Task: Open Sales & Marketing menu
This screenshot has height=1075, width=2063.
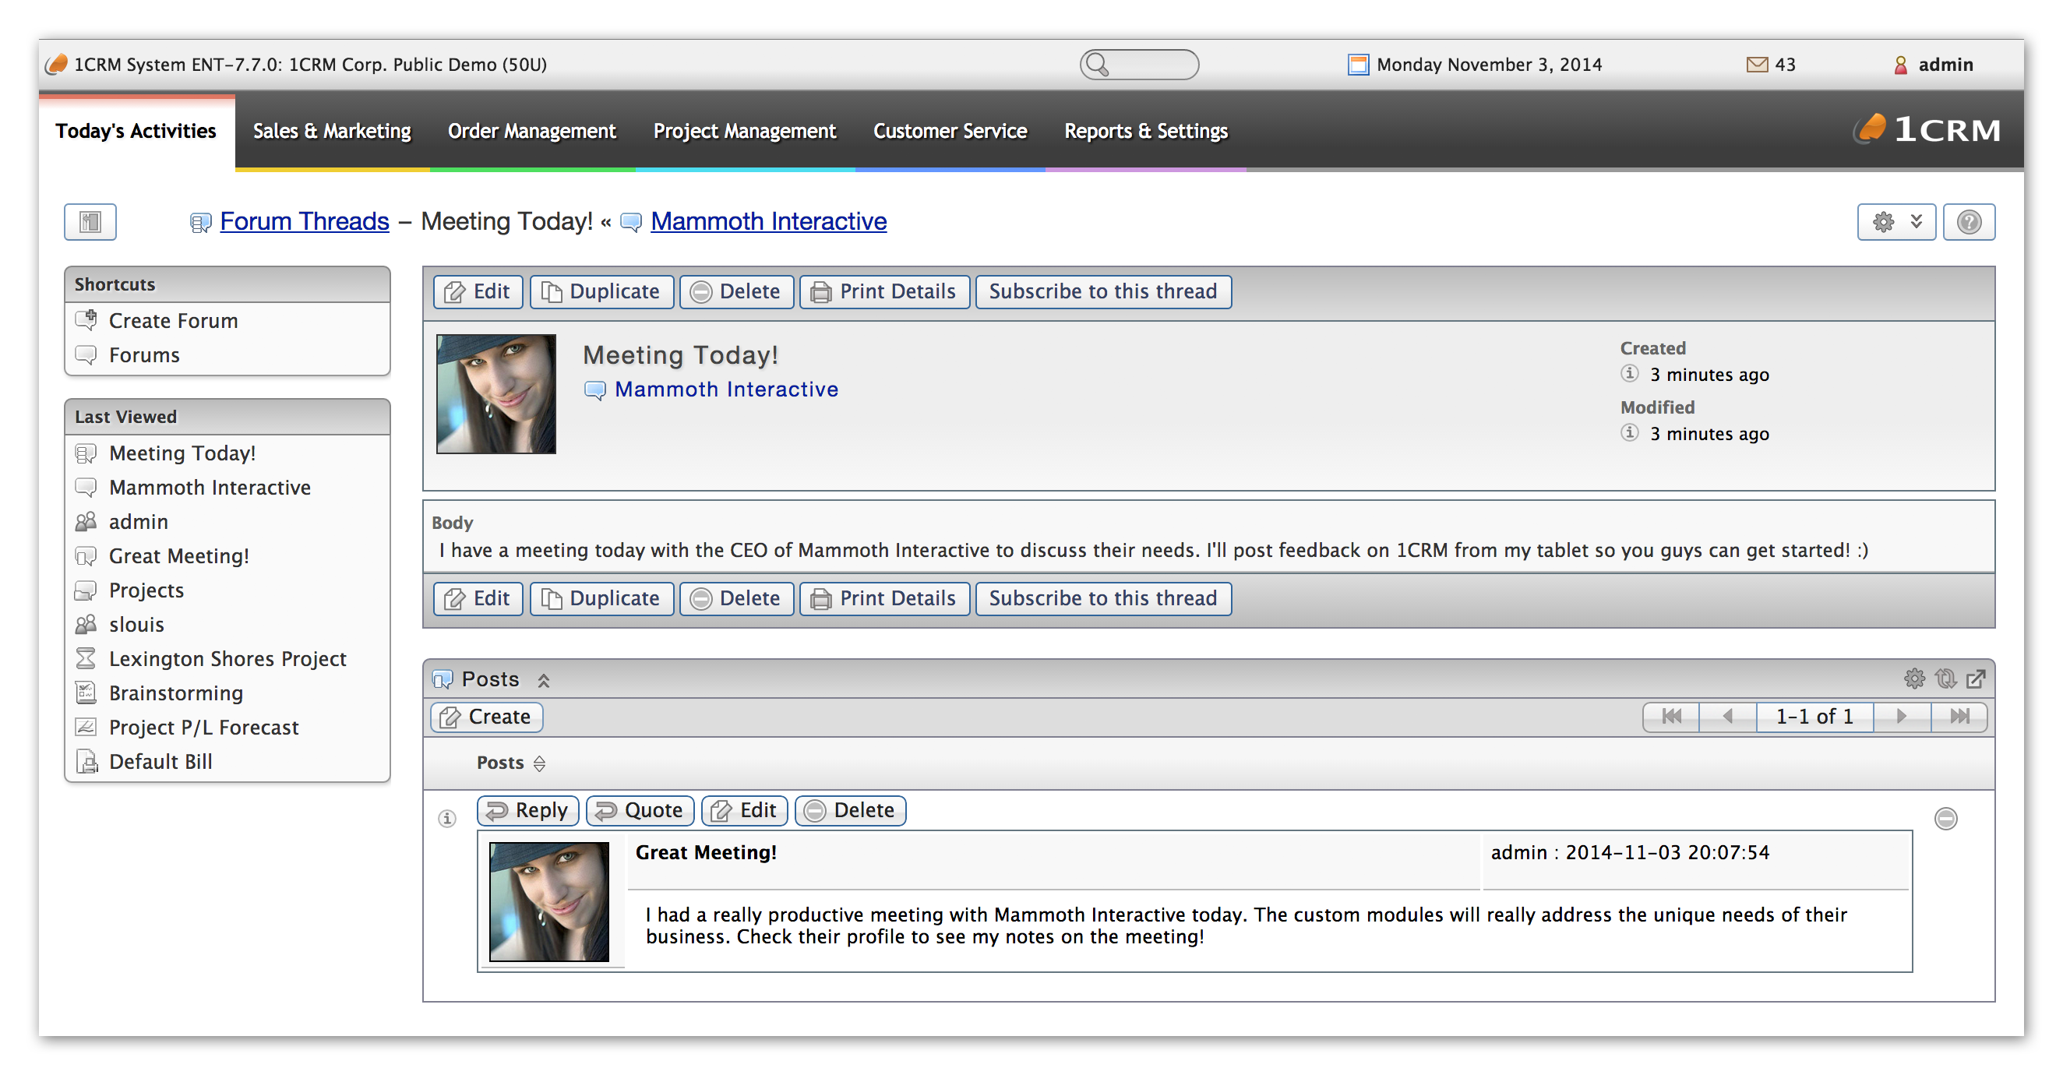Action: point(332,131)
